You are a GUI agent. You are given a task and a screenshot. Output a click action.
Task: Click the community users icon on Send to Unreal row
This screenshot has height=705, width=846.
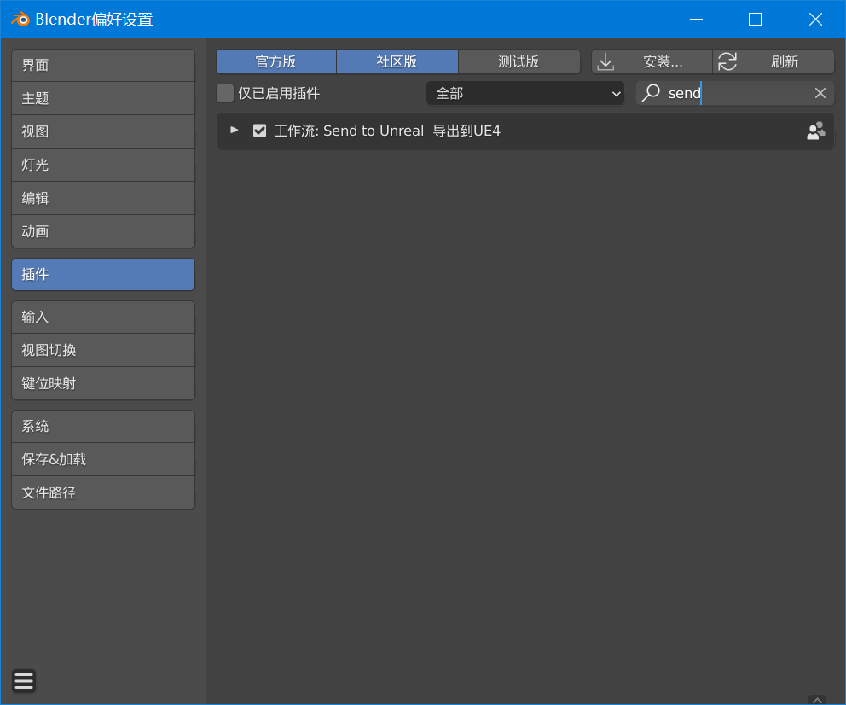815,131
